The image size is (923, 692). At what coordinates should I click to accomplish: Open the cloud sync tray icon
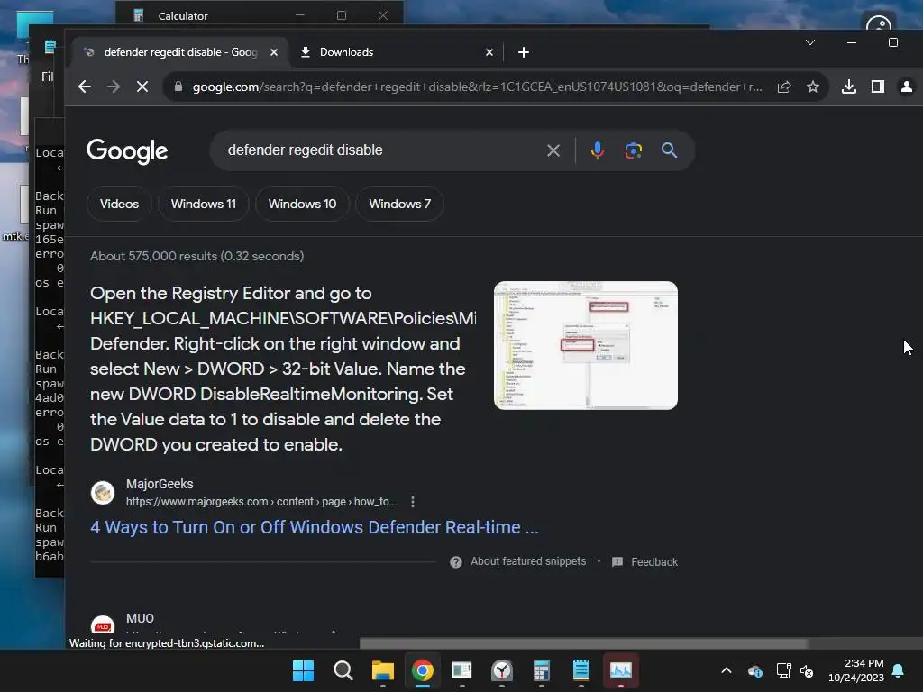coord(755,670)
